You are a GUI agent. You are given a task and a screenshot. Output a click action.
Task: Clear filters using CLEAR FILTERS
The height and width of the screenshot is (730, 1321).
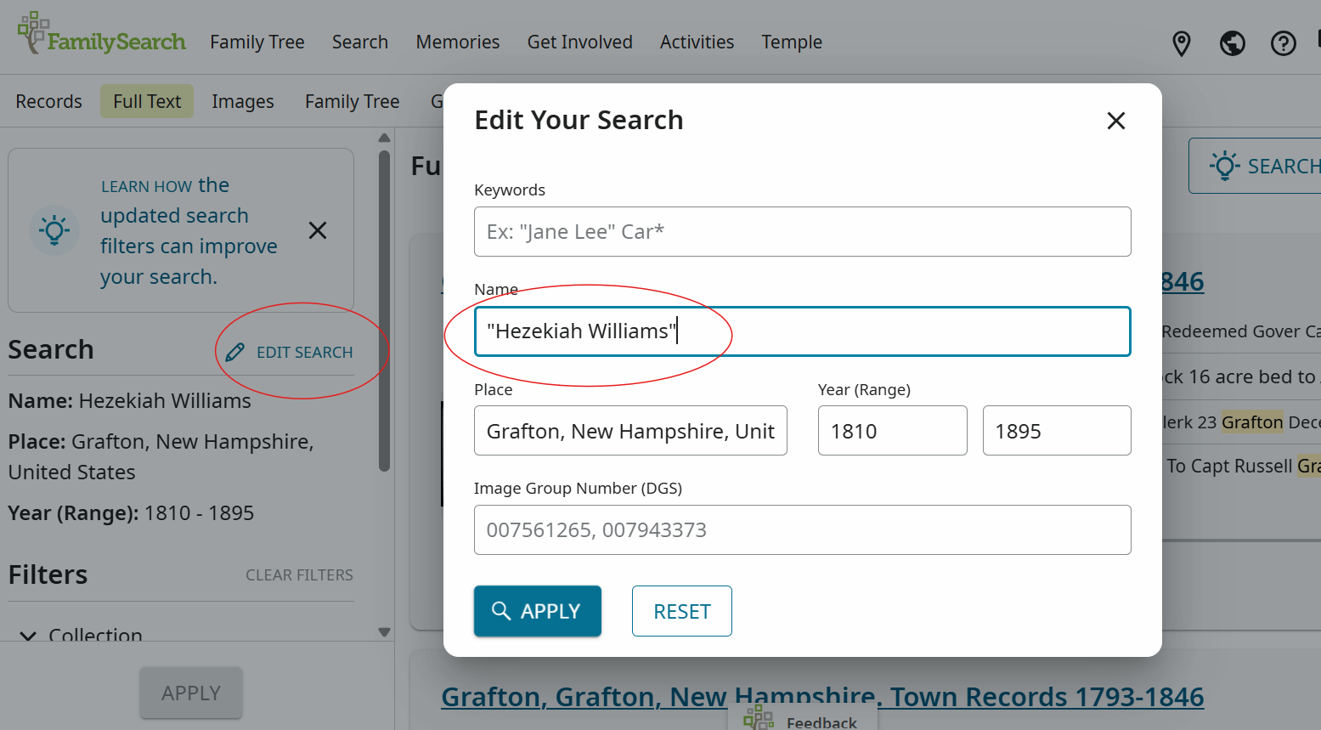pyautogui.click(x=299, y=574)
